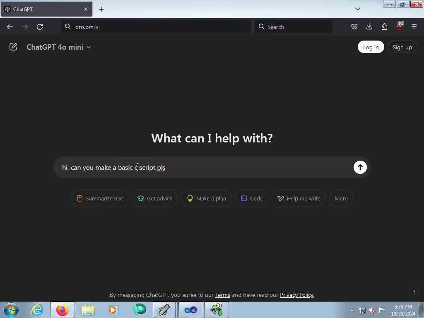Open the green chameleon taskbar app
The height and width of the screenshot is (318, 424).
217,310
